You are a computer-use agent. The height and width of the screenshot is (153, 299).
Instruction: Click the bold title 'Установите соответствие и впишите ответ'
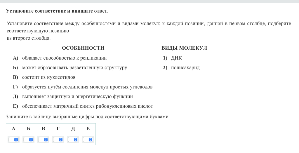(x=57, y=11)
